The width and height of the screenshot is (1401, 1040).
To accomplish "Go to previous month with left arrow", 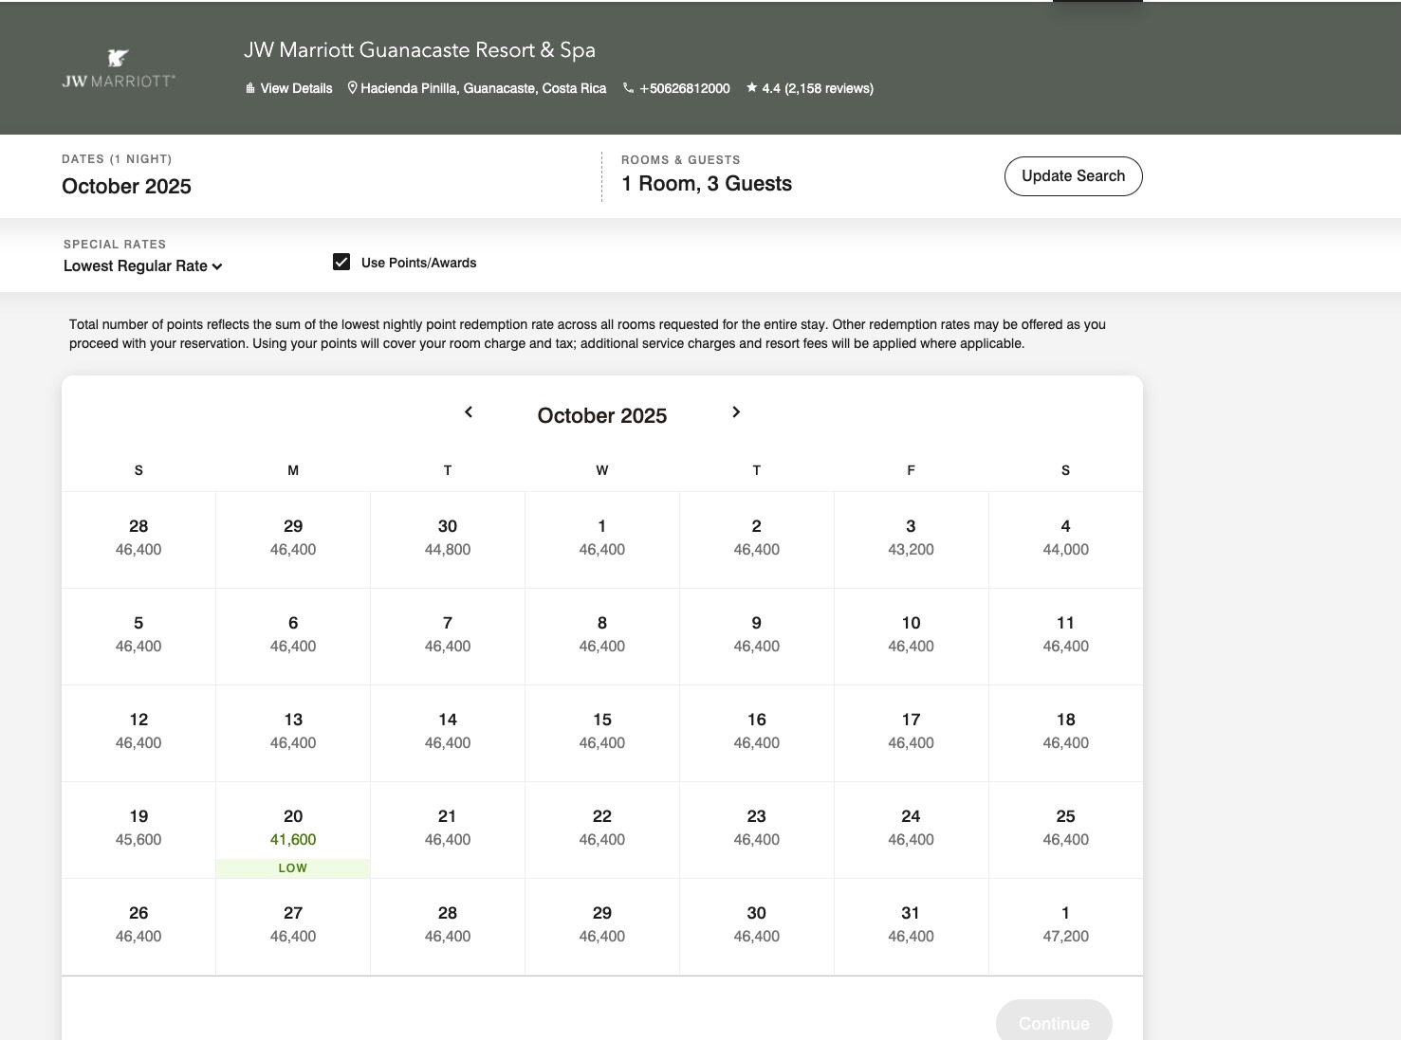I will click(469, 412).
